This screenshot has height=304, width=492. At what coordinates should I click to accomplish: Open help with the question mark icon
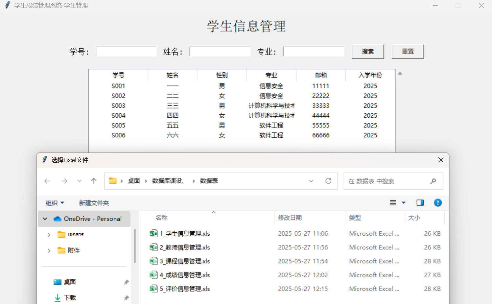(x=438, y=203)
